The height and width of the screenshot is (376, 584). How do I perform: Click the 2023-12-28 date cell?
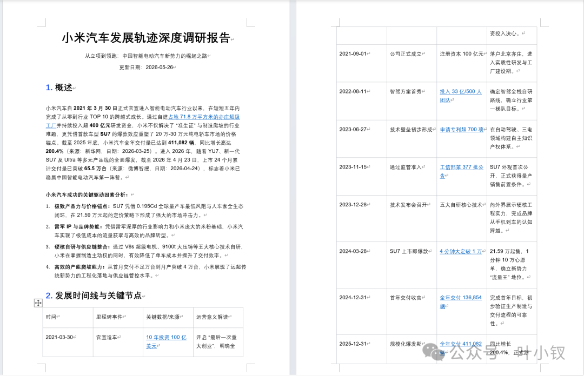(x=362, y=219)
